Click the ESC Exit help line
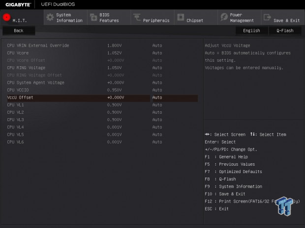The image size is (305, 228). (x=216, y=209)
